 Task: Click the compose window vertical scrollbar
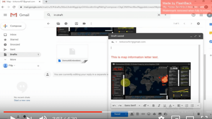pos(199,74)
